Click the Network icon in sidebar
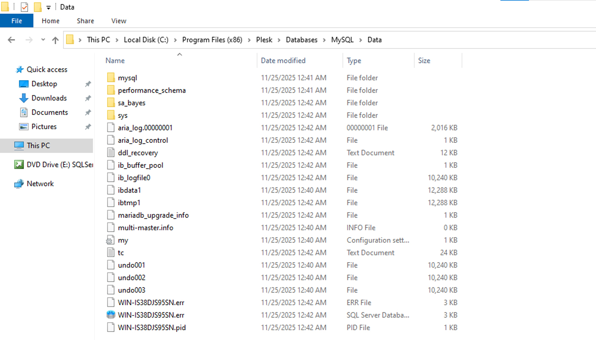 point(19,184)
